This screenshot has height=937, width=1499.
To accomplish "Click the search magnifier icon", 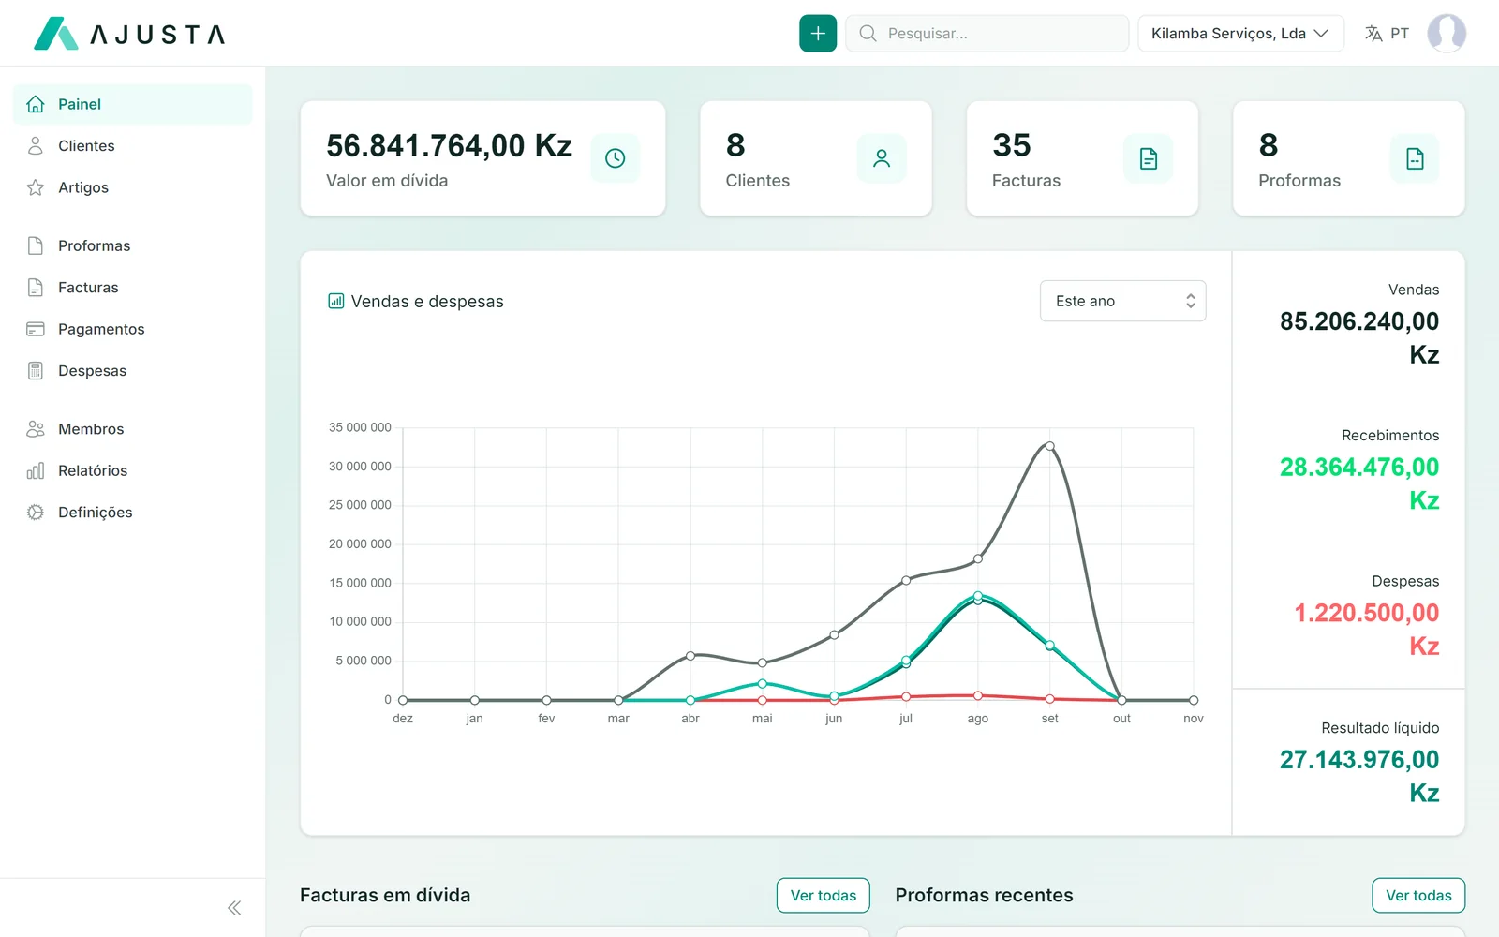I will (868, 34).
